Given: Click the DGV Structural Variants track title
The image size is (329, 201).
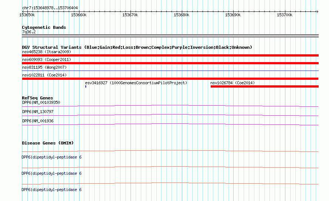Looking at the screenshot, I should (137, 47).
